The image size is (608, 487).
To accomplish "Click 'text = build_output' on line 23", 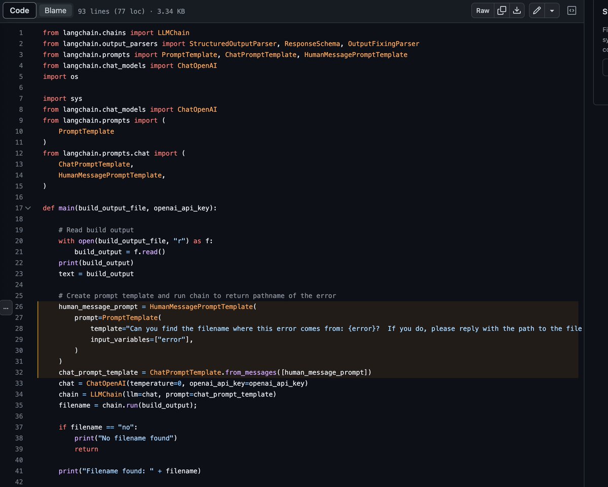I will coord(96,274).
